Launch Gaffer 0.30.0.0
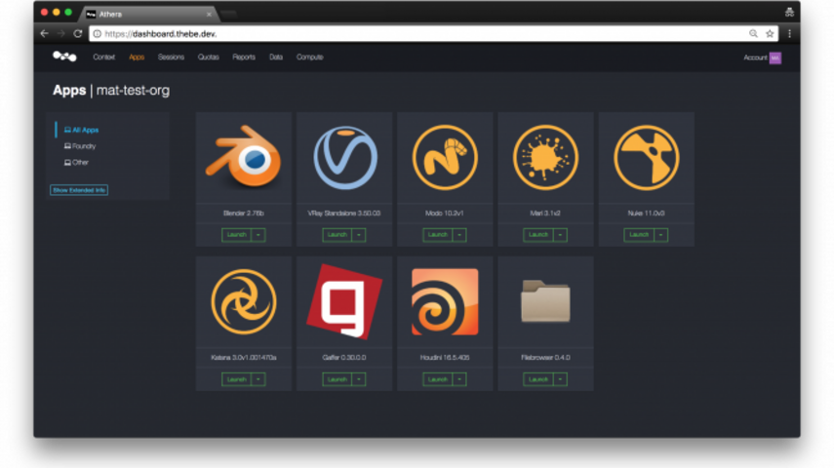This screenshot has width=834, height=468. click(x=338, y=379)
